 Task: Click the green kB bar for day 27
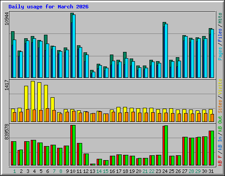point(186,151)
